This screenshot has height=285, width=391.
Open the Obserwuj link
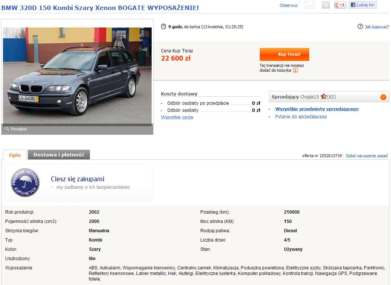[x=288, y=5]
